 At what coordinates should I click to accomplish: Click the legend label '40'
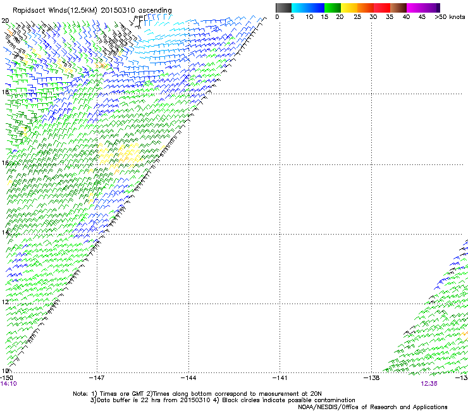click(x=406, y=17)
